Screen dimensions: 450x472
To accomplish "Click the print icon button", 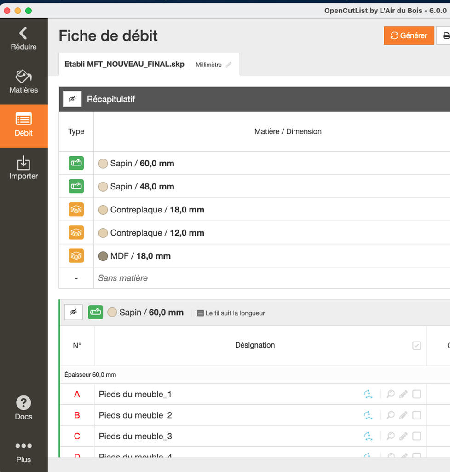I will 445,35.
